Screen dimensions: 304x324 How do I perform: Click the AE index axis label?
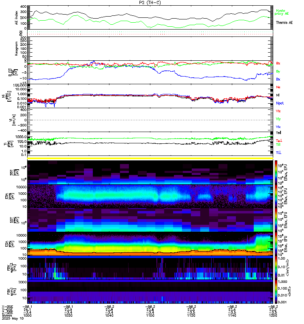(17, 18)
